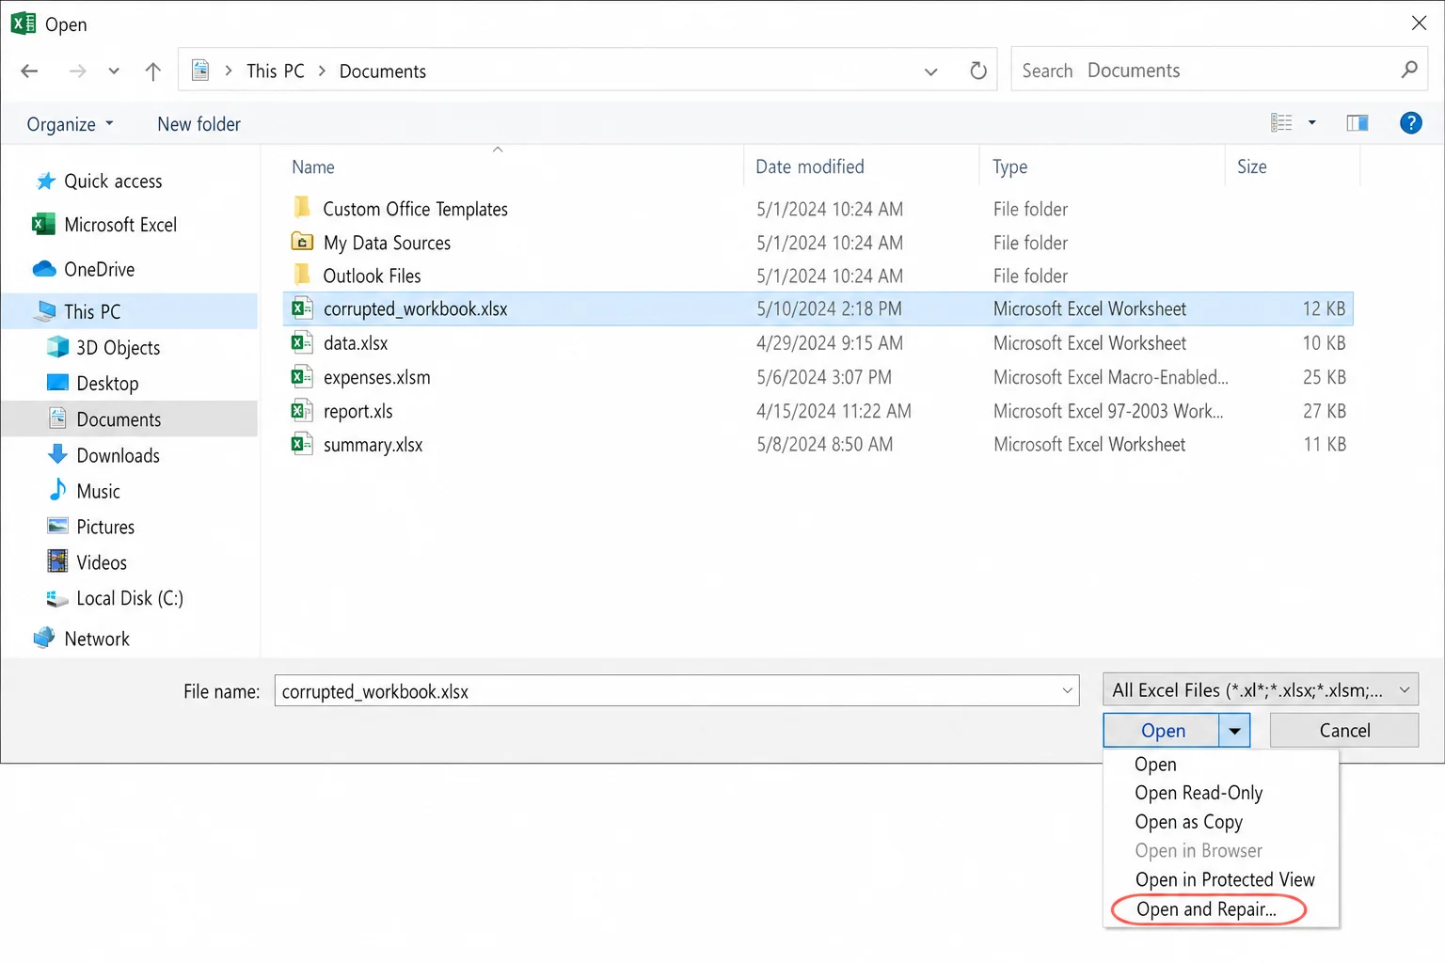Select Quick access in the navigation pane

pyautogui.click(x=113, y=182)
